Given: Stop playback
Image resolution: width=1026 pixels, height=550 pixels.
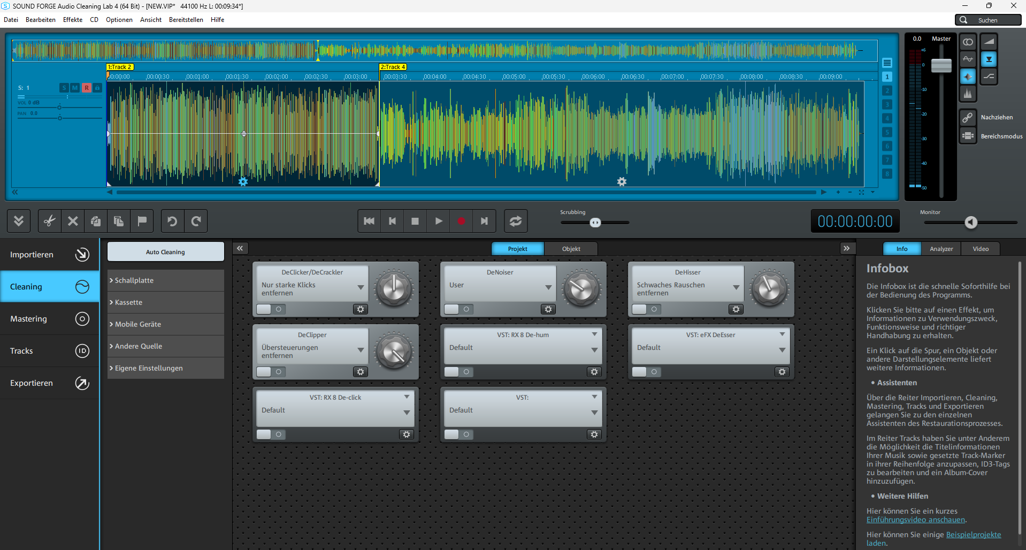Looking at the screenshot, I should 415,221.
